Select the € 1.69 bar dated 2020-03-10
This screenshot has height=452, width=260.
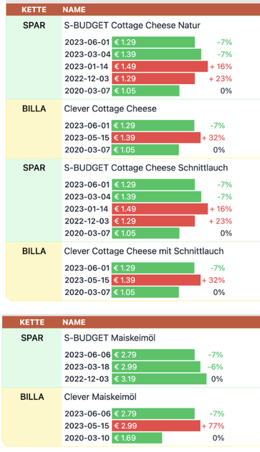pos(137,438)
